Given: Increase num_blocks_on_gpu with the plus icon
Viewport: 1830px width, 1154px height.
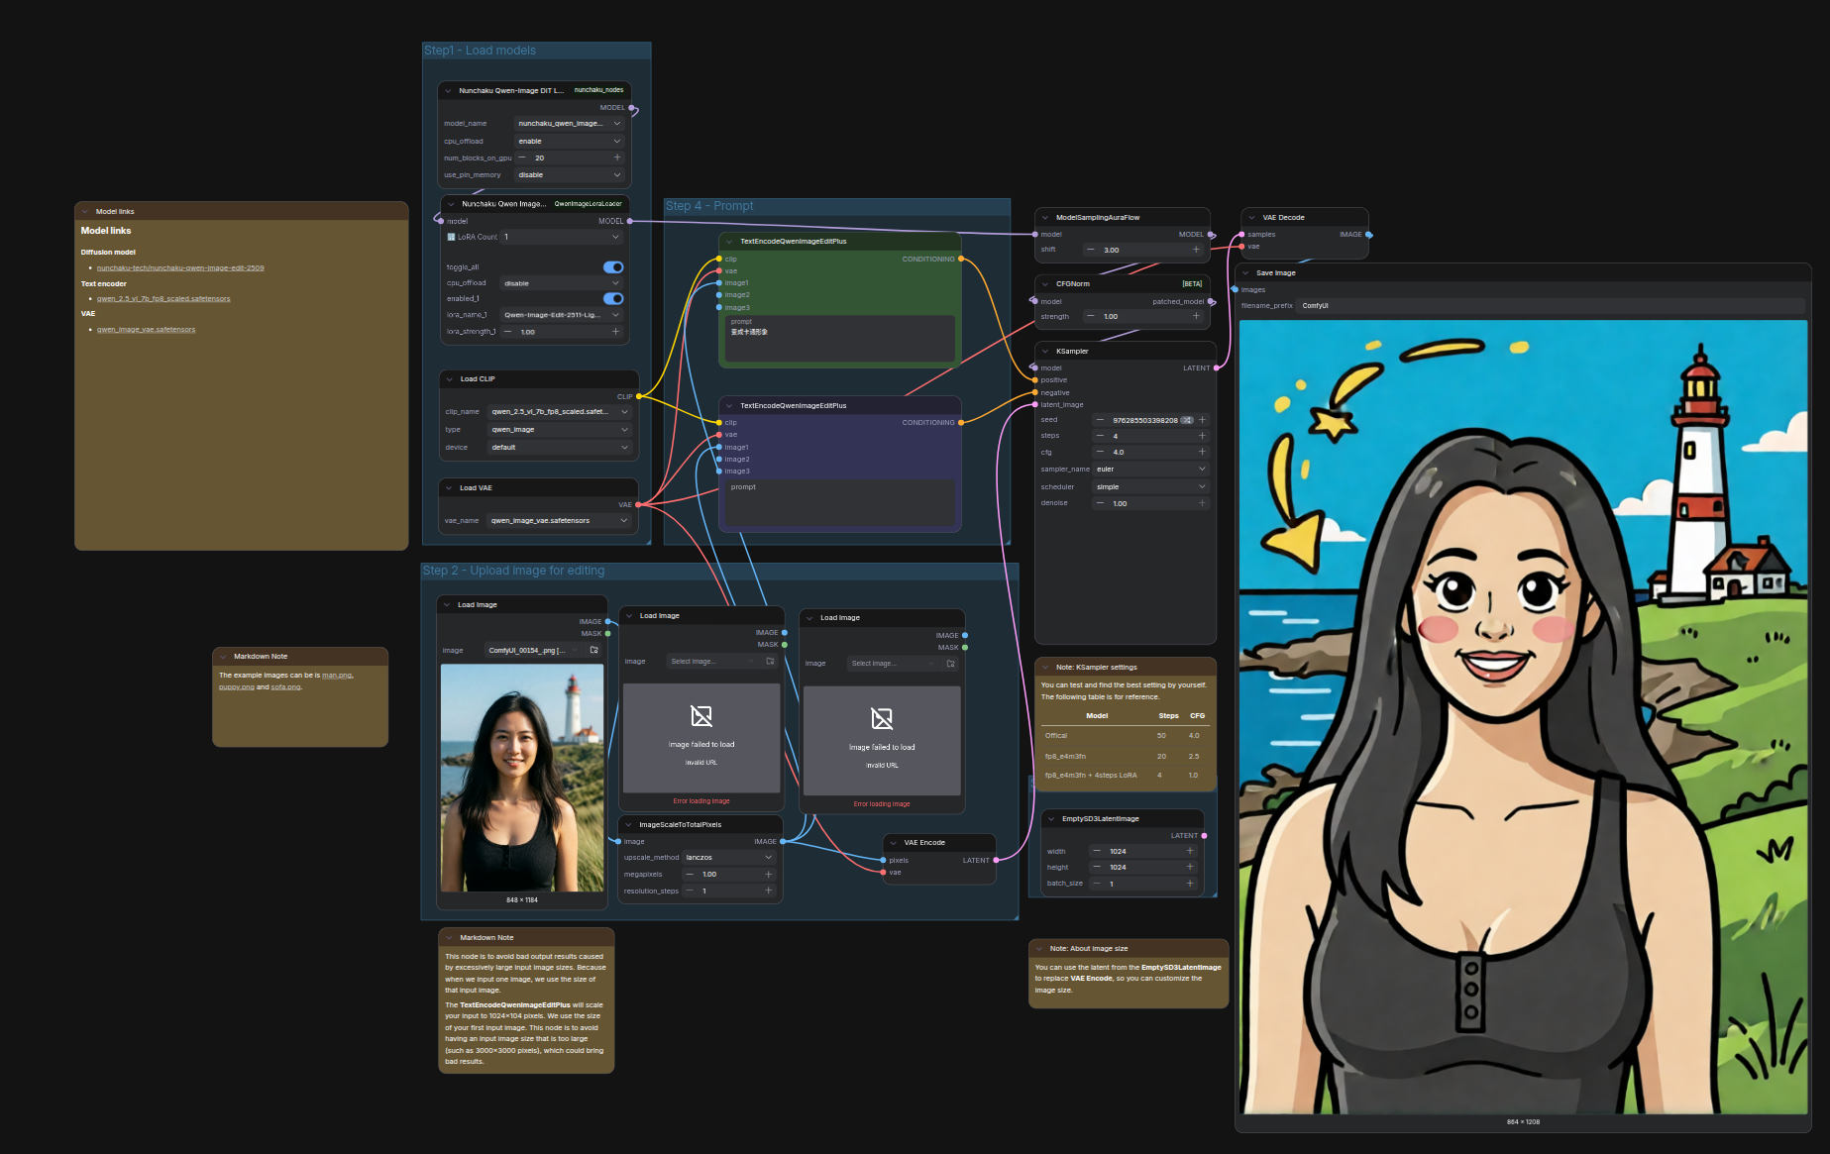Looking at the screenshot, I should pyautogui.click(x=617, y=157).
